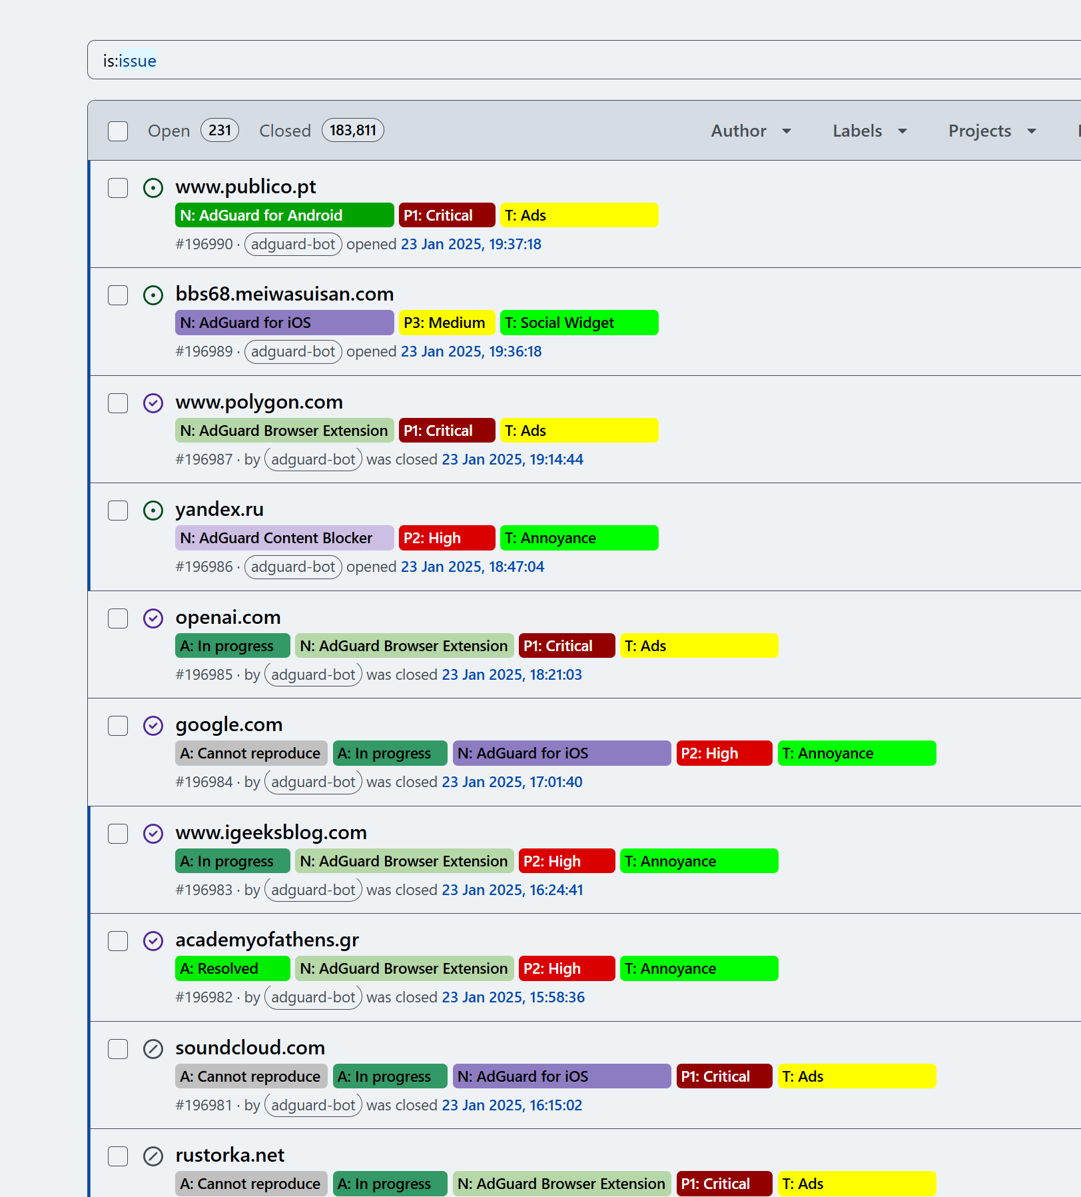Tick the google.com issue checkbox
The height and width of the screenshot is (1197, 1081).
(x=118, y=726)
